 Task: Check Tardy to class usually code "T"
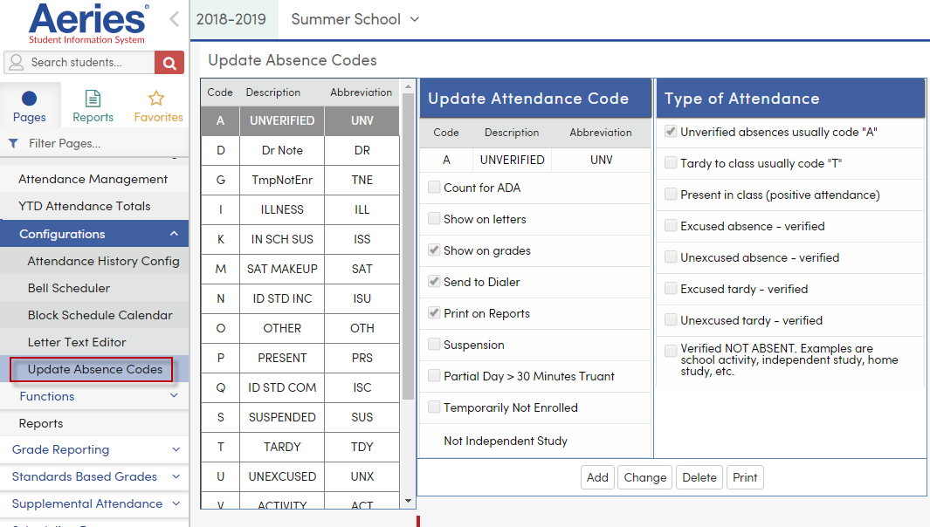671,163
